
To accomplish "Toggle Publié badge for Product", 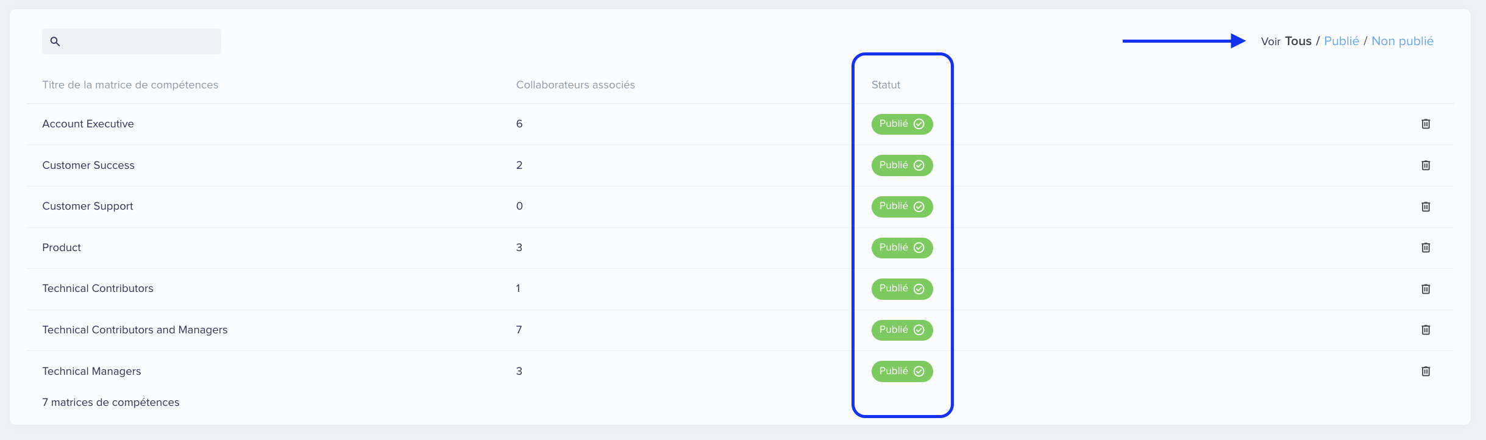I will (x=902, y=247).
